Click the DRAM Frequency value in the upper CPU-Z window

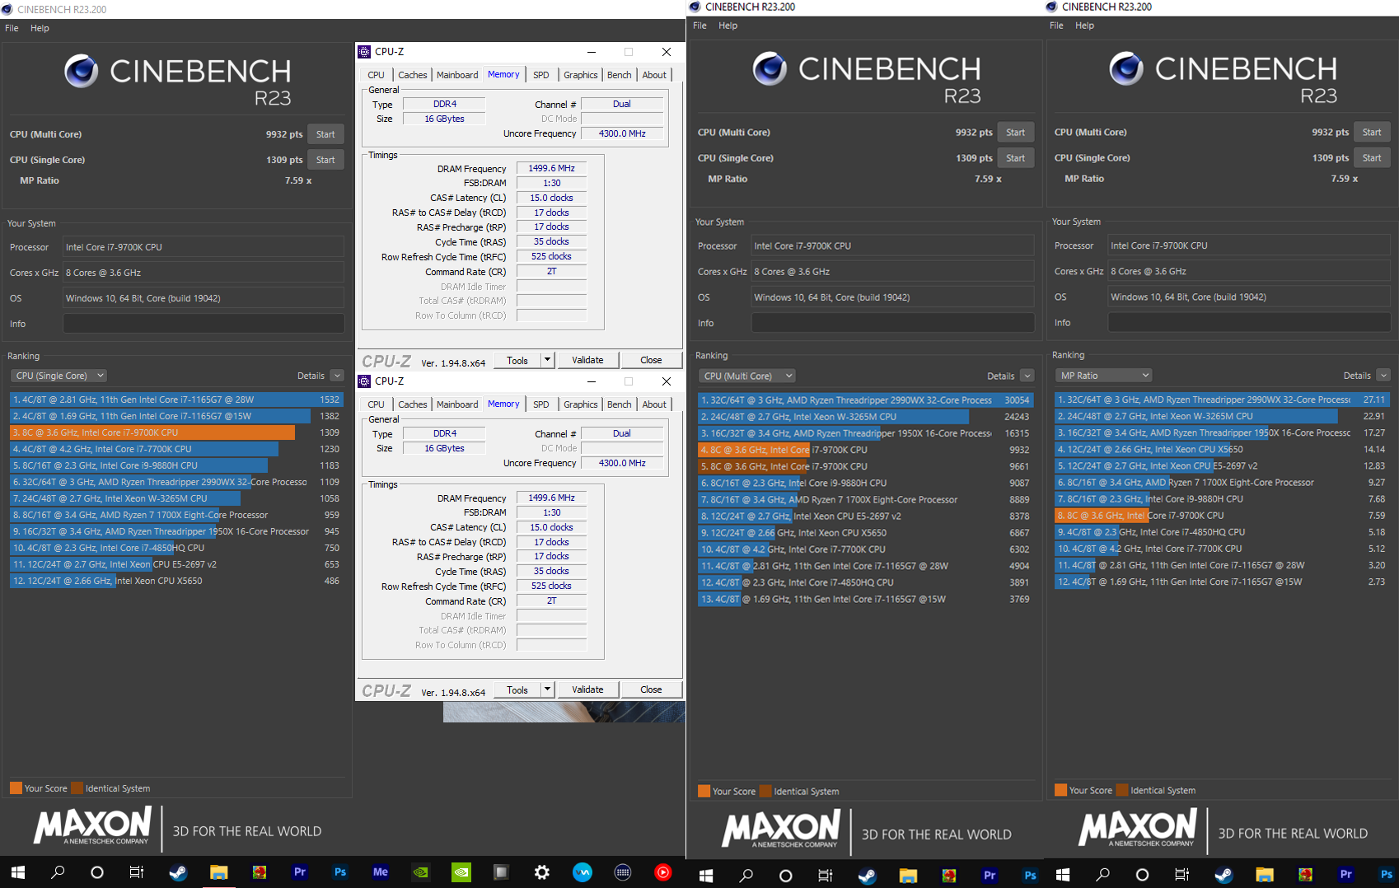click(552, 168)
